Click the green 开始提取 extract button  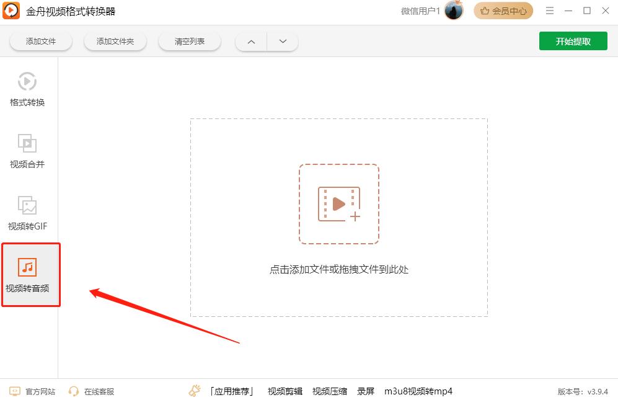coord(573,40)
